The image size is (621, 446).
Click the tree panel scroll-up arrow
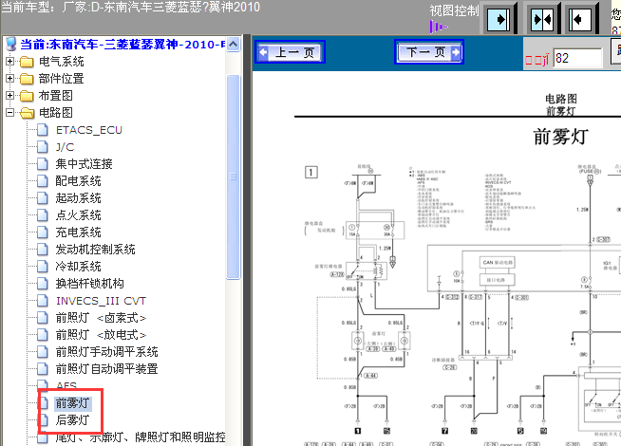tap(234, 44)
